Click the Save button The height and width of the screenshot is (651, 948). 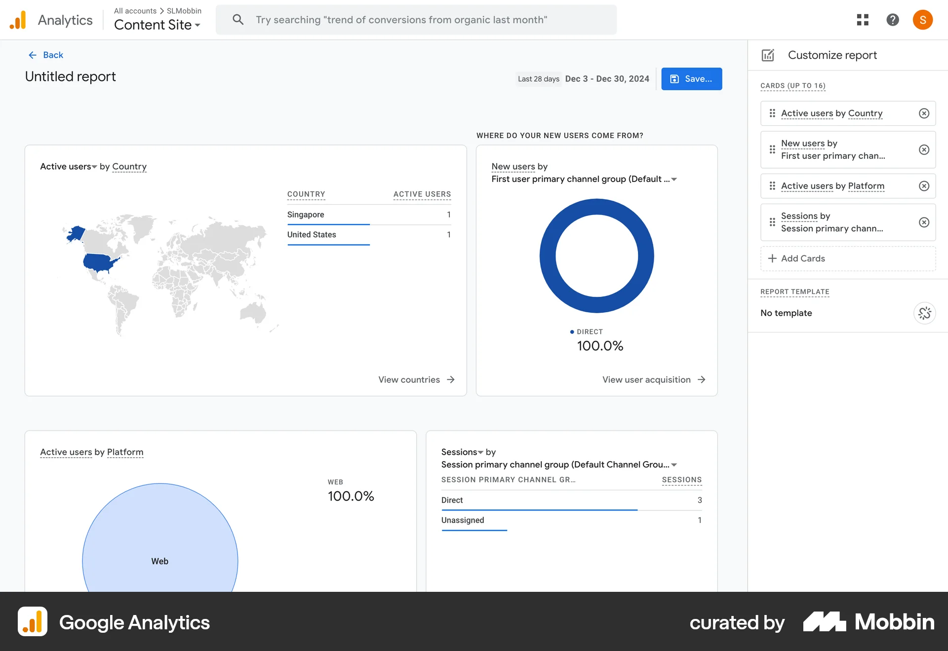pos(691,79)
